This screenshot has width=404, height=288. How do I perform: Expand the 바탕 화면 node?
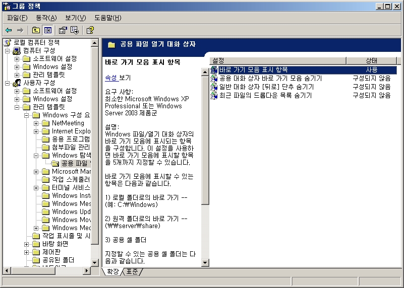point(27,244)
